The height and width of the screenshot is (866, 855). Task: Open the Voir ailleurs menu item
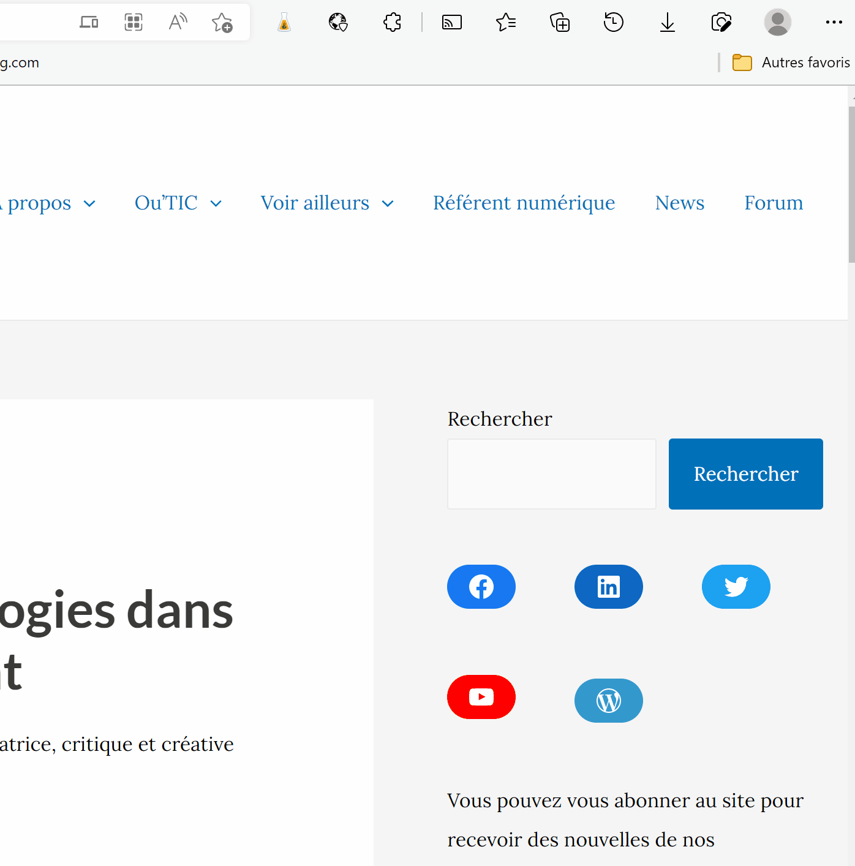pos(315,203)
